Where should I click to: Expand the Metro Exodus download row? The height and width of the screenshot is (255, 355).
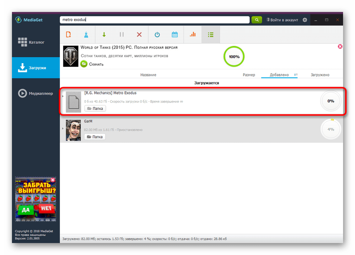point(63,96)
